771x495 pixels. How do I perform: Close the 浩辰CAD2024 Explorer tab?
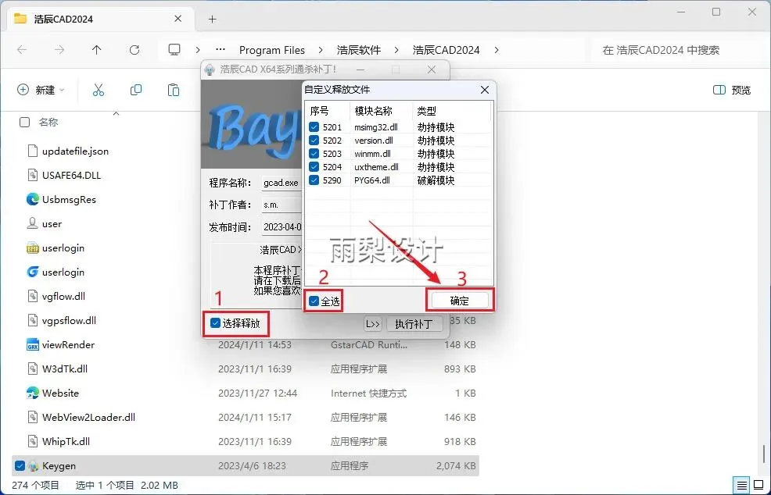click(178, 19)
